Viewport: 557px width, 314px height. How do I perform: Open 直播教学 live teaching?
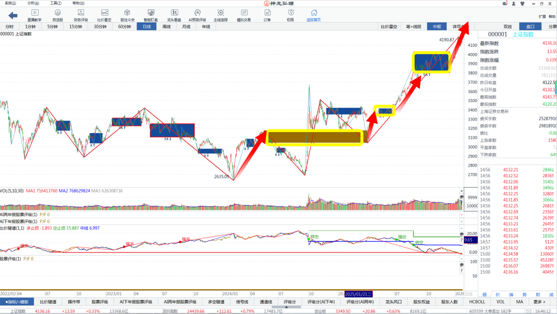(x=35, y=15)
